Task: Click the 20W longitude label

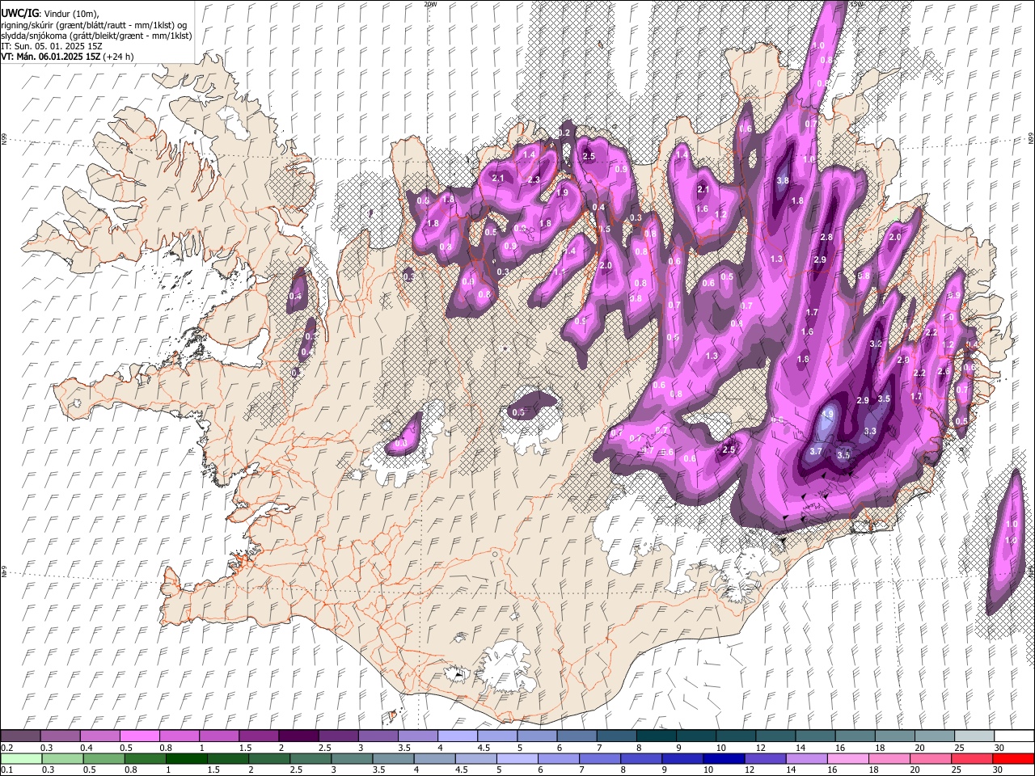Action: [430, 4]
